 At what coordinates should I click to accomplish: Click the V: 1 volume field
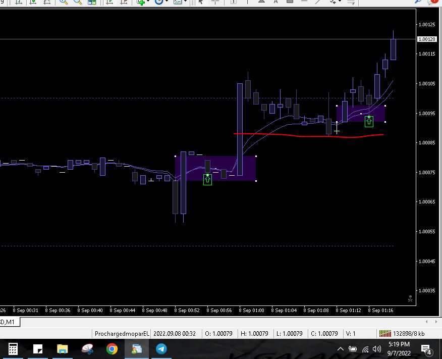(351, 334)
